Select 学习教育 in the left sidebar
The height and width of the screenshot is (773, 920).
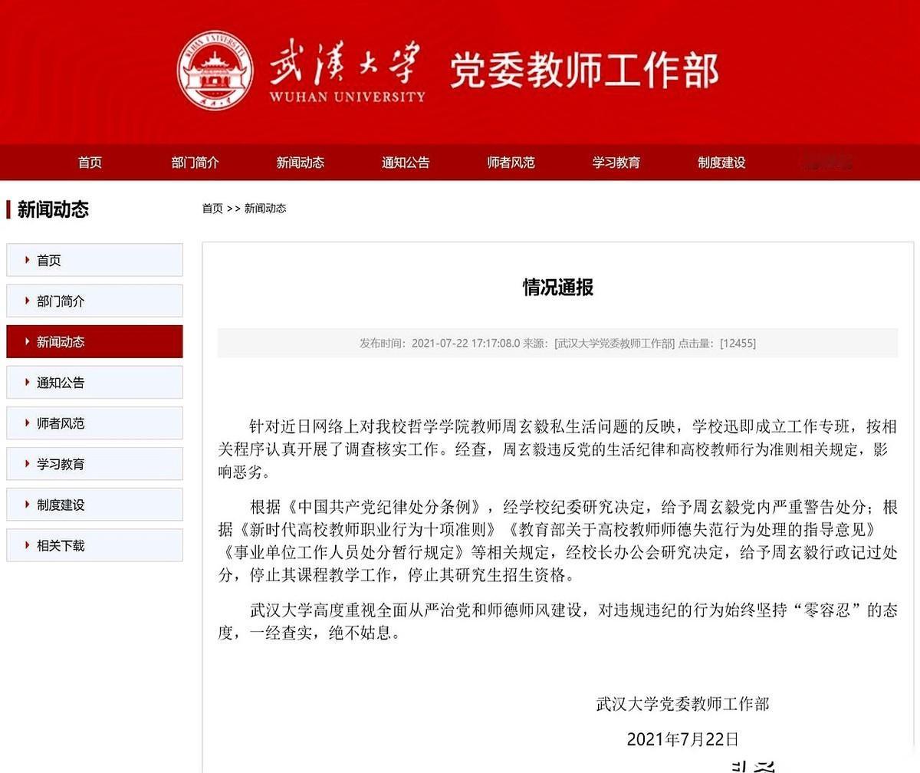click(94, 463)
